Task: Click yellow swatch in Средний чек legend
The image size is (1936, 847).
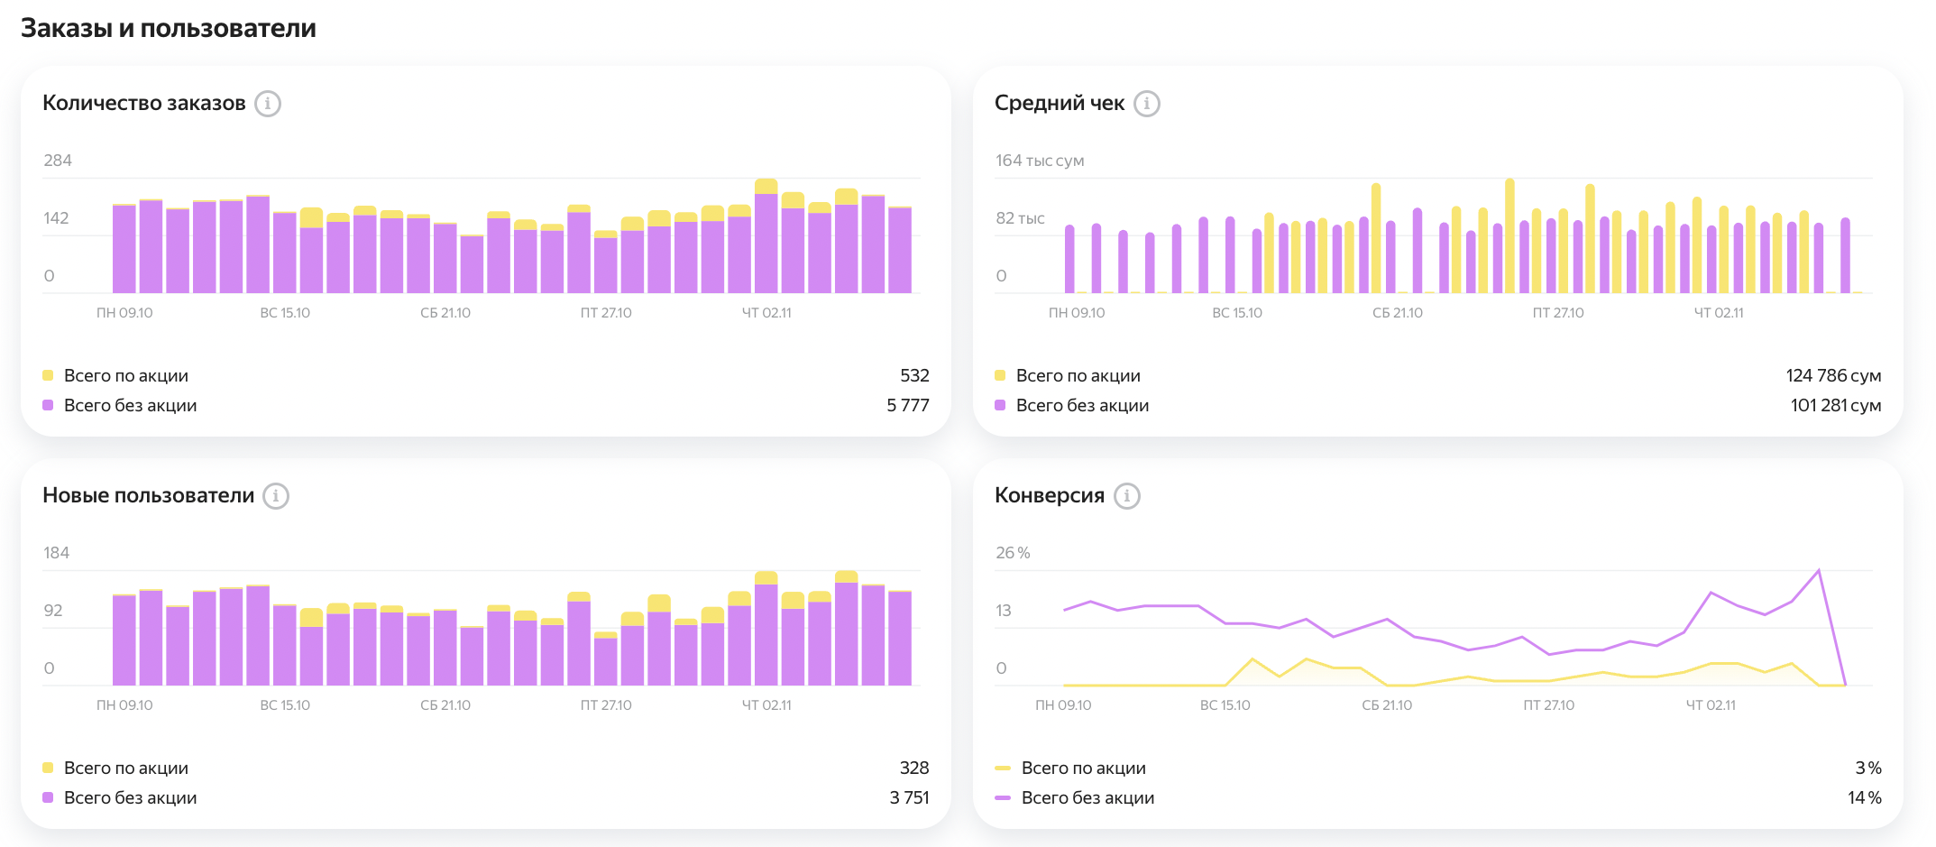Action: pos(1000,375)
